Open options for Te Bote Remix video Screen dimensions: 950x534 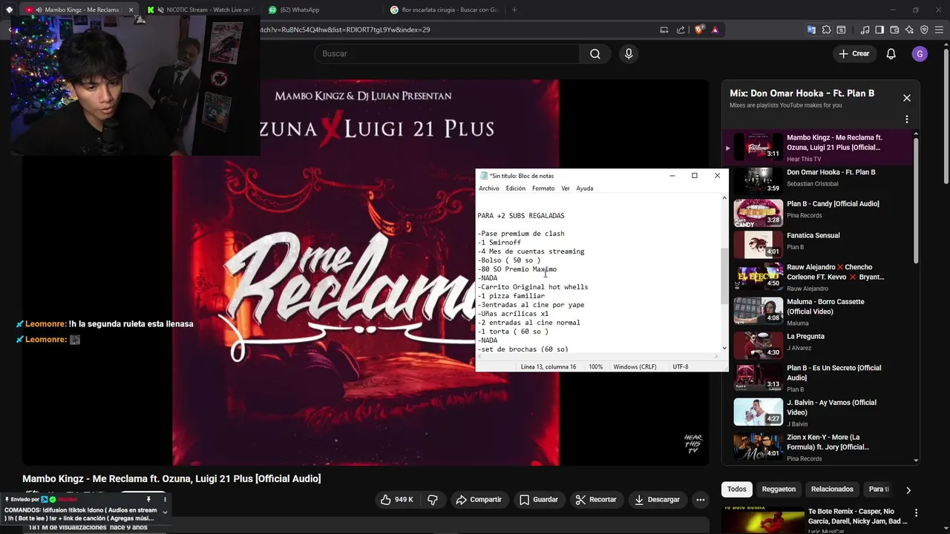(916, 512)
